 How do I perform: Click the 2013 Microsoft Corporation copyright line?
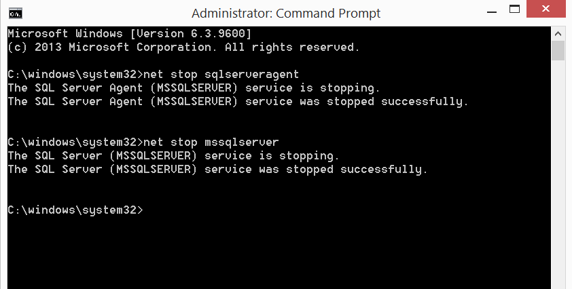pos(184,47)
